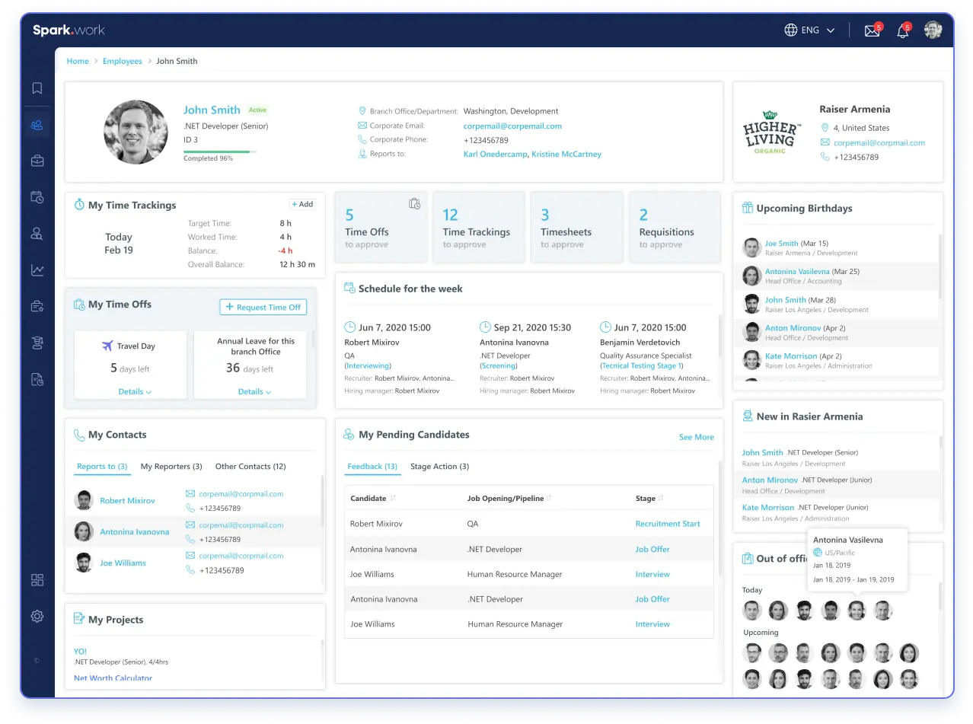This screenshot has height=724, width=973.
Task: Click the globe language icon
Action: tap(791, 30)
